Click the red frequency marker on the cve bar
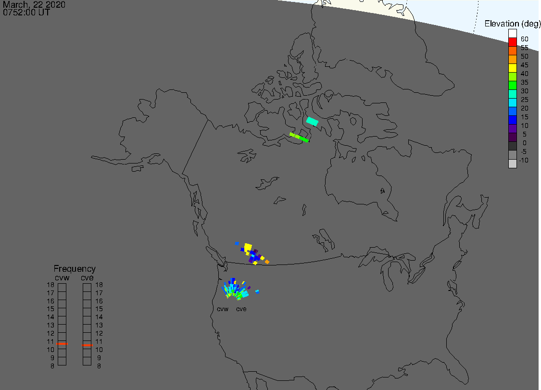This screenshot has height=390, width=541. pos(87,345)
